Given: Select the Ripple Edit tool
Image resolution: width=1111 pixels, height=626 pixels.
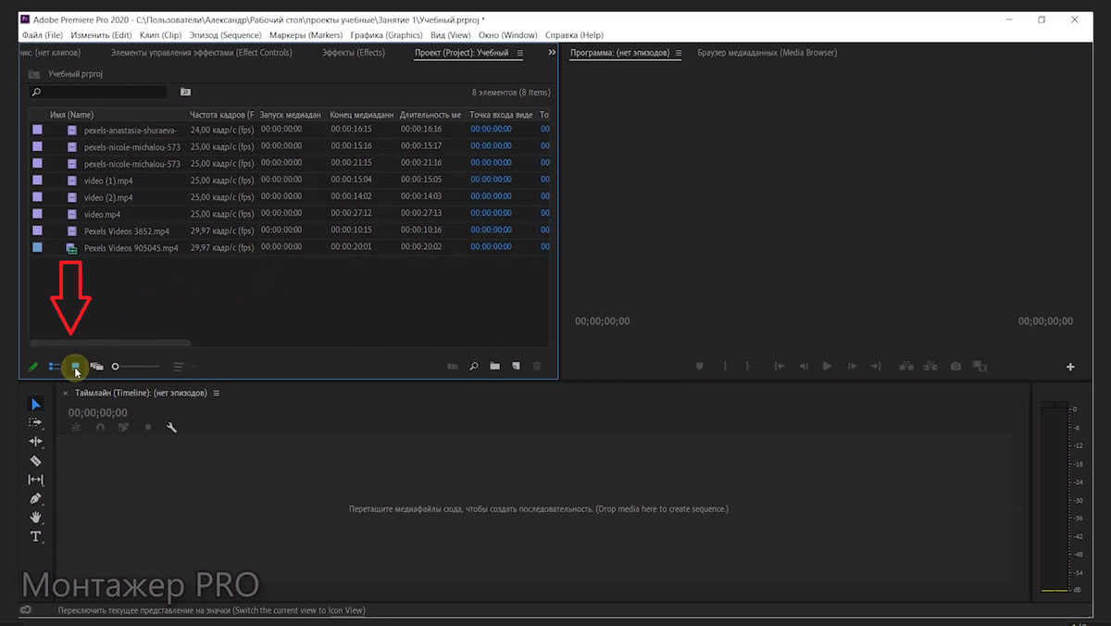Looking at the screenshot, I should pos(35,442).
